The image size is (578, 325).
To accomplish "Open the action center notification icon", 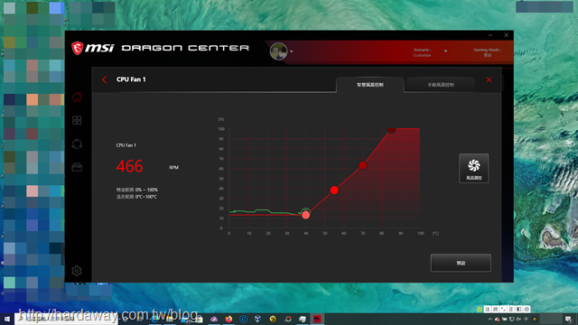I will tap(568, 319).
